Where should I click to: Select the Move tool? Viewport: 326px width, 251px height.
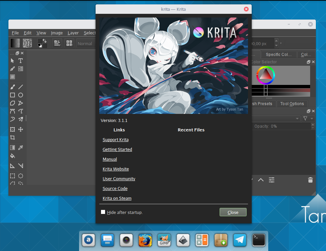coord(20,129)
